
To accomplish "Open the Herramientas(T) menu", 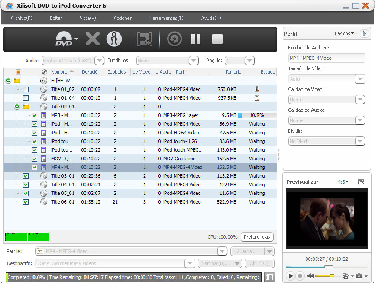I will coord(166,18).
